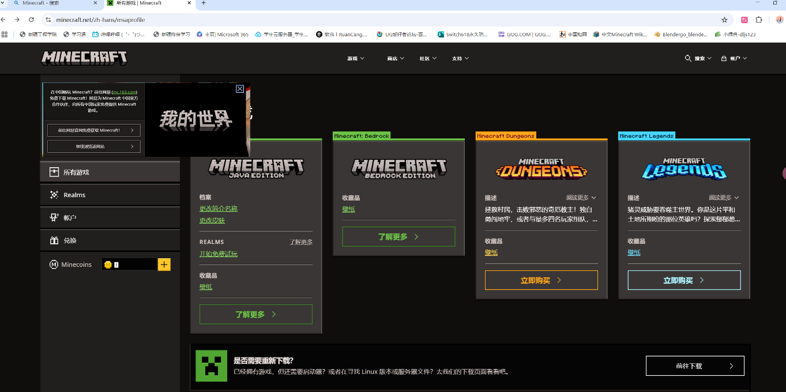Image resolution: width=786 pixels, height=392 pixels.
Task: Open the 中文Minecraft Wiki bookmark
Action: click(620, 34)
